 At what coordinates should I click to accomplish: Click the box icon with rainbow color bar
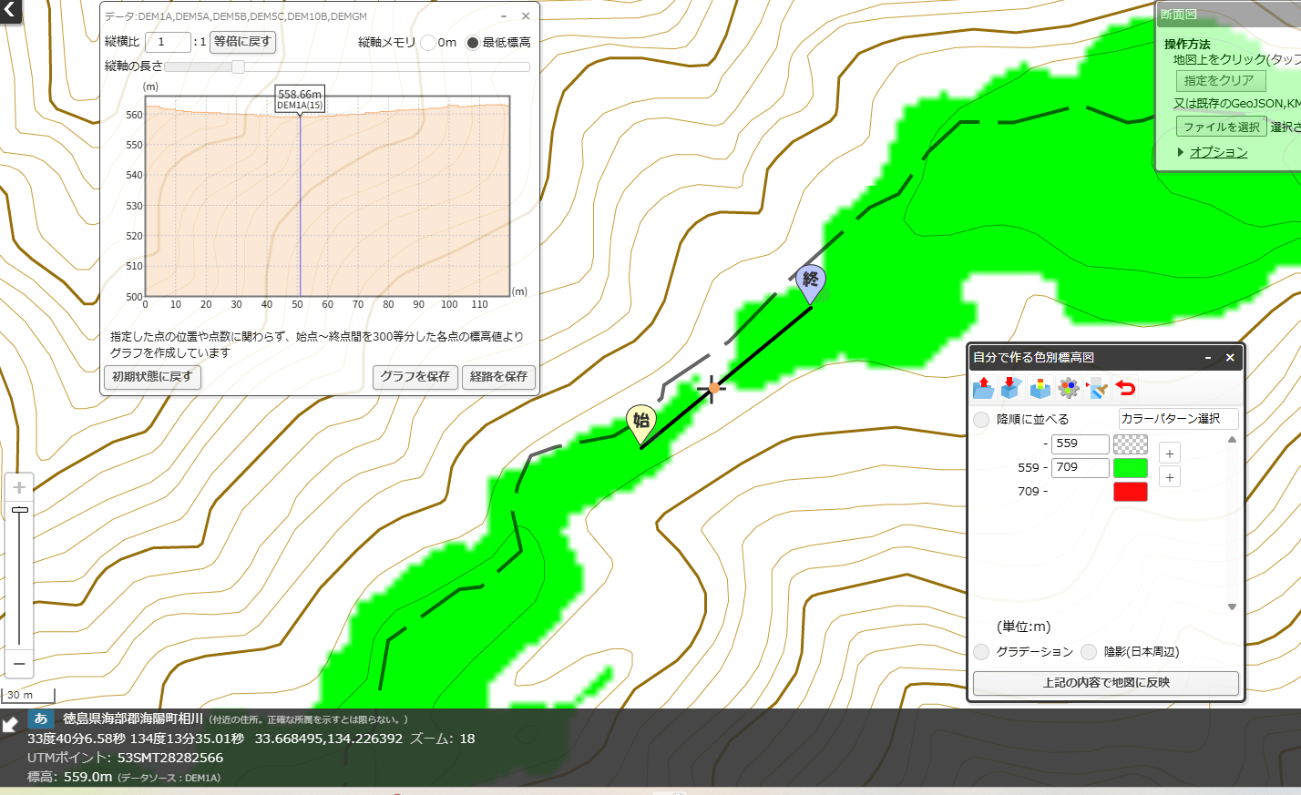pos(1040,389)
